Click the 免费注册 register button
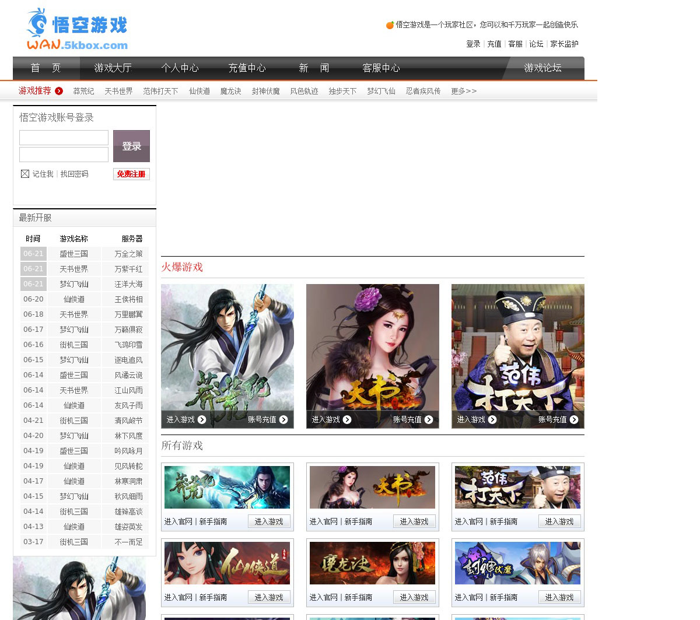700x620 pixels. coord(131,174)
